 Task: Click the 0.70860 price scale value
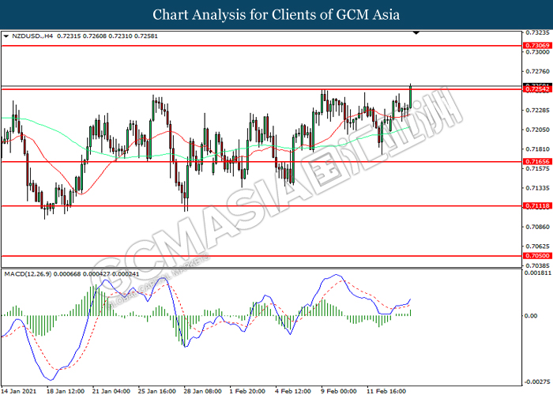pos(537,227)
